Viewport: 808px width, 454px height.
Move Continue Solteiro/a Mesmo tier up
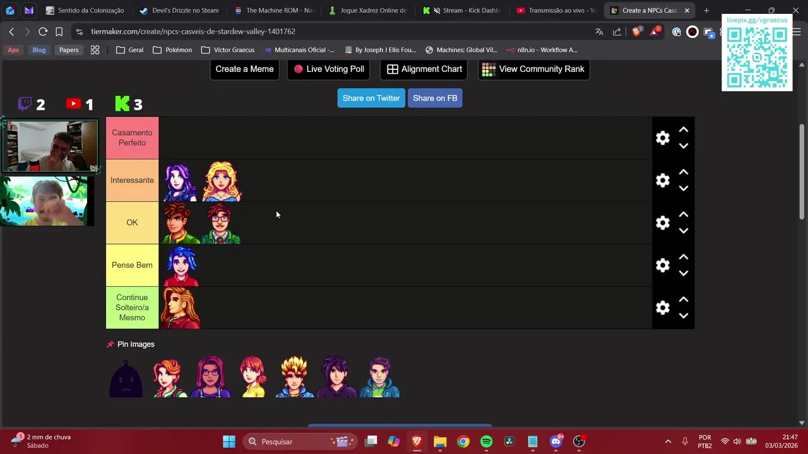[x=683, y=300]
